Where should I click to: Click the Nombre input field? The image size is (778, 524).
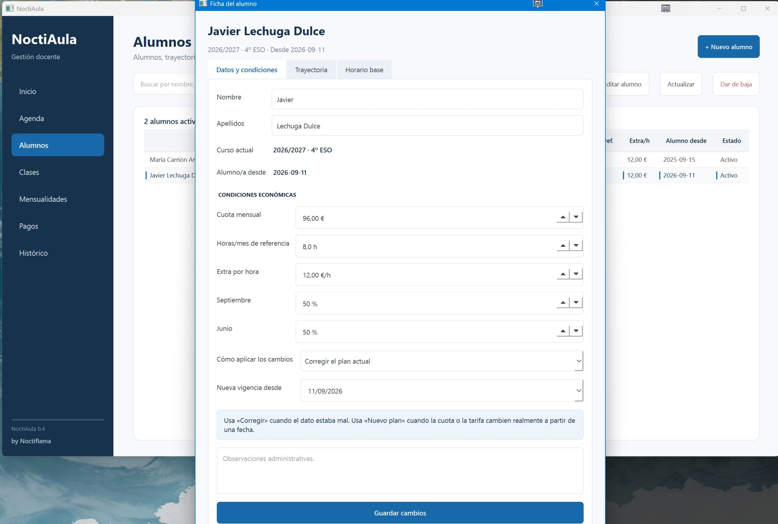428,99
